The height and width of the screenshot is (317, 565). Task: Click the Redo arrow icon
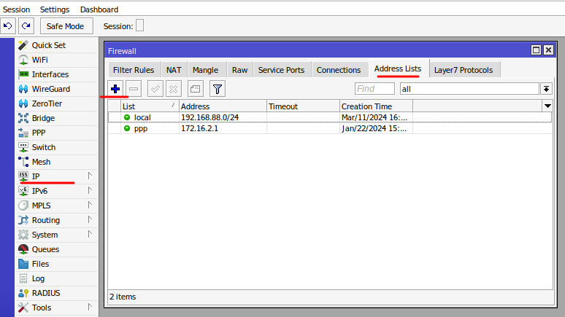point(26,26)
